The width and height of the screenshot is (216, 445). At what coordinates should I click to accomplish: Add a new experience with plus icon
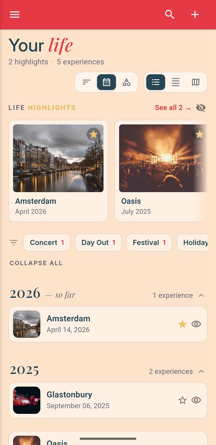pos(195,14)
